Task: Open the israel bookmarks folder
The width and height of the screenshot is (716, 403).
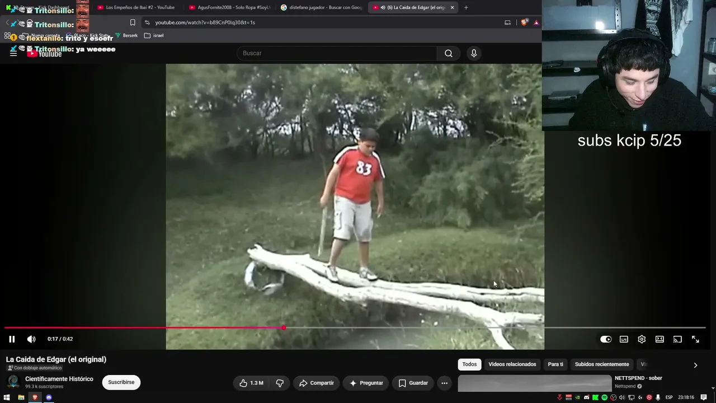Action: [154, 35]
